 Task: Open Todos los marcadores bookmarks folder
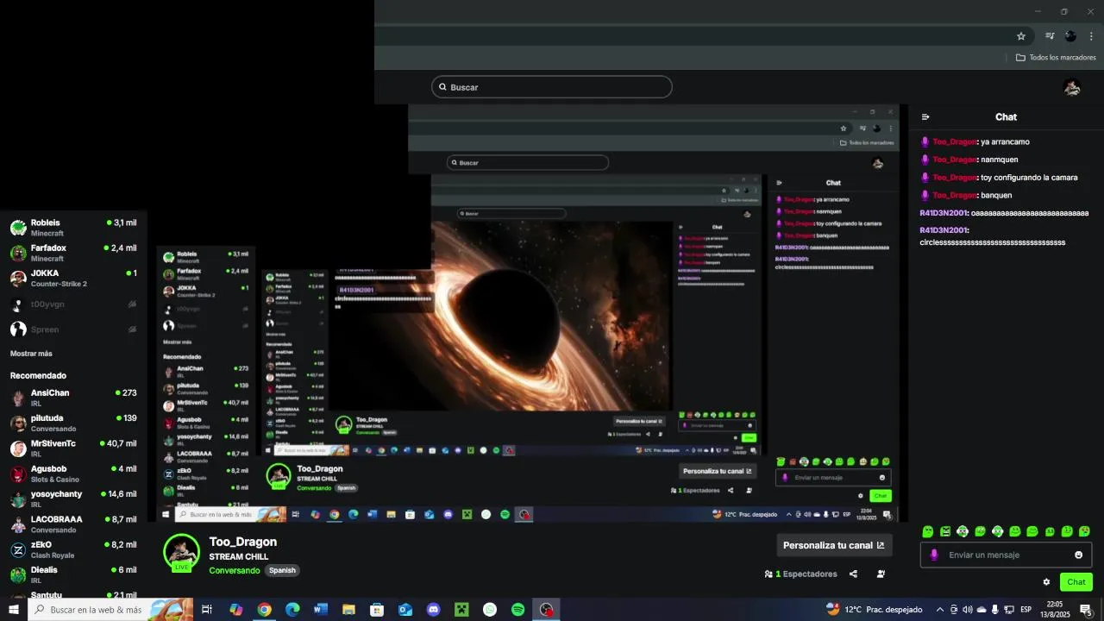point(1056,58)
